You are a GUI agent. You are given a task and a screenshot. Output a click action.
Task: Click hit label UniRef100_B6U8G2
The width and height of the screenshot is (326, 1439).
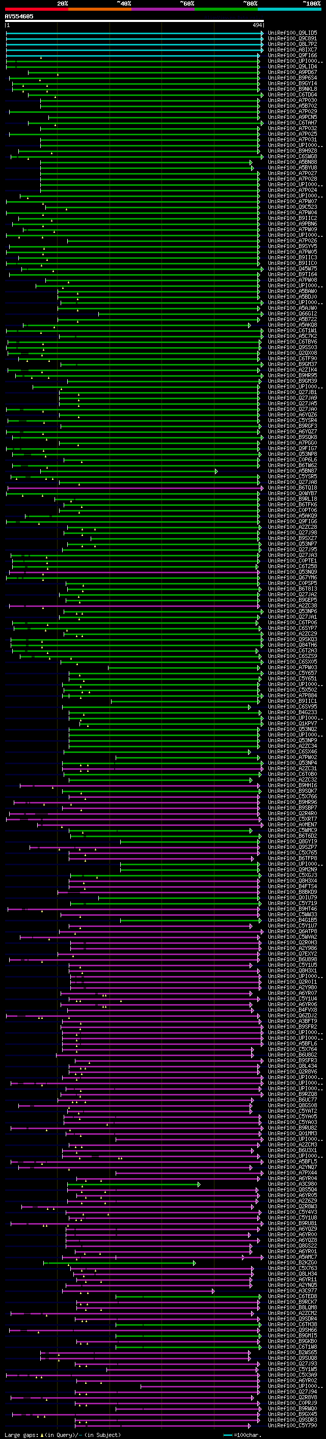pos(292,1055)
